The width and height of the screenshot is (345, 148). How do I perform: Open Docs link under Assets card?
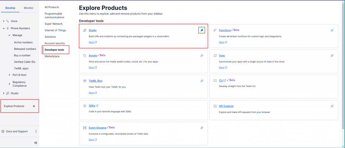[93, 68]
